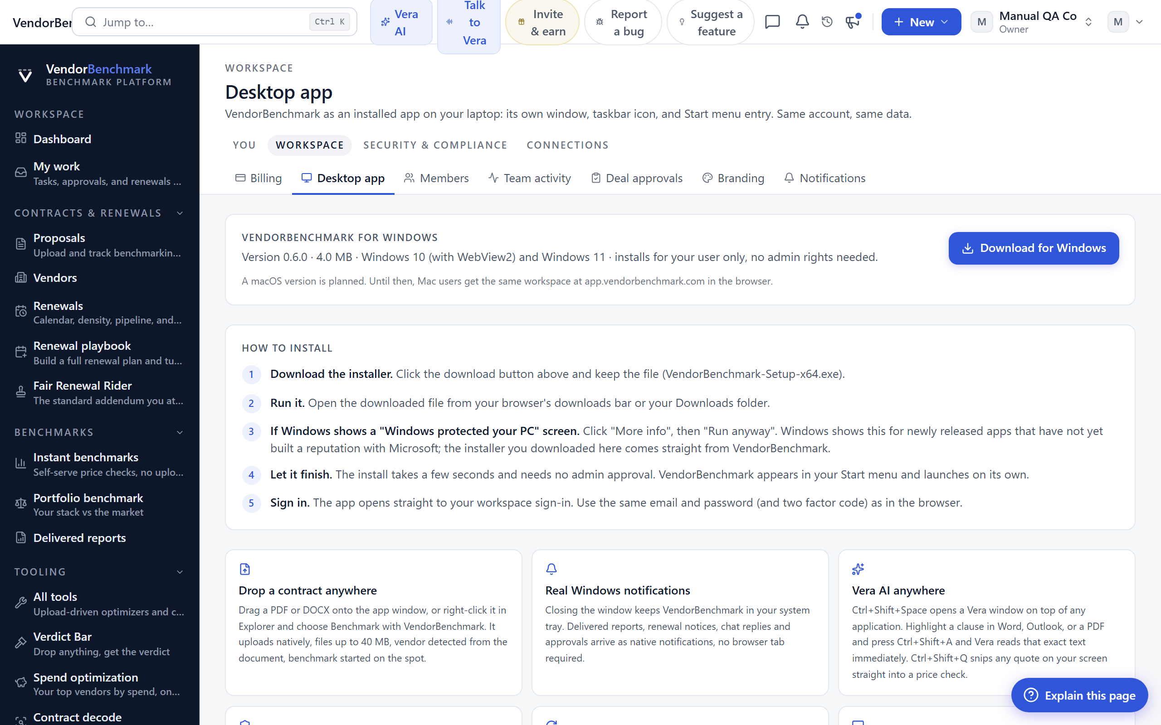Click the Delivered reports file icon

[x=20, y=537]
